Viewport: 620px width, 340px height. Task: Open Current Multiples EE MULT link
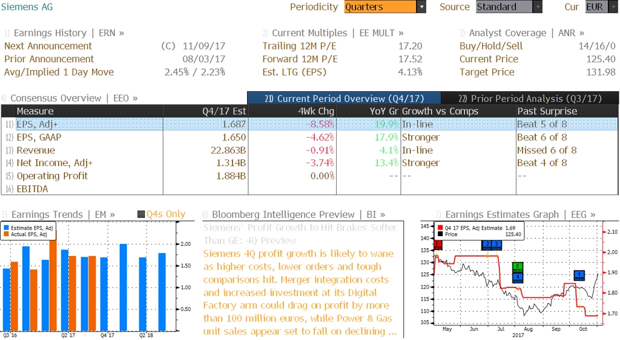pos(338,33)
